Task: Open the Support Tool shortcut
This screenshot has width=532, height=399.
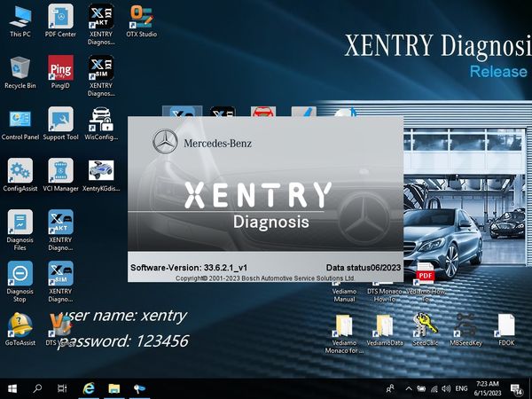Action: tap(60, 124)
